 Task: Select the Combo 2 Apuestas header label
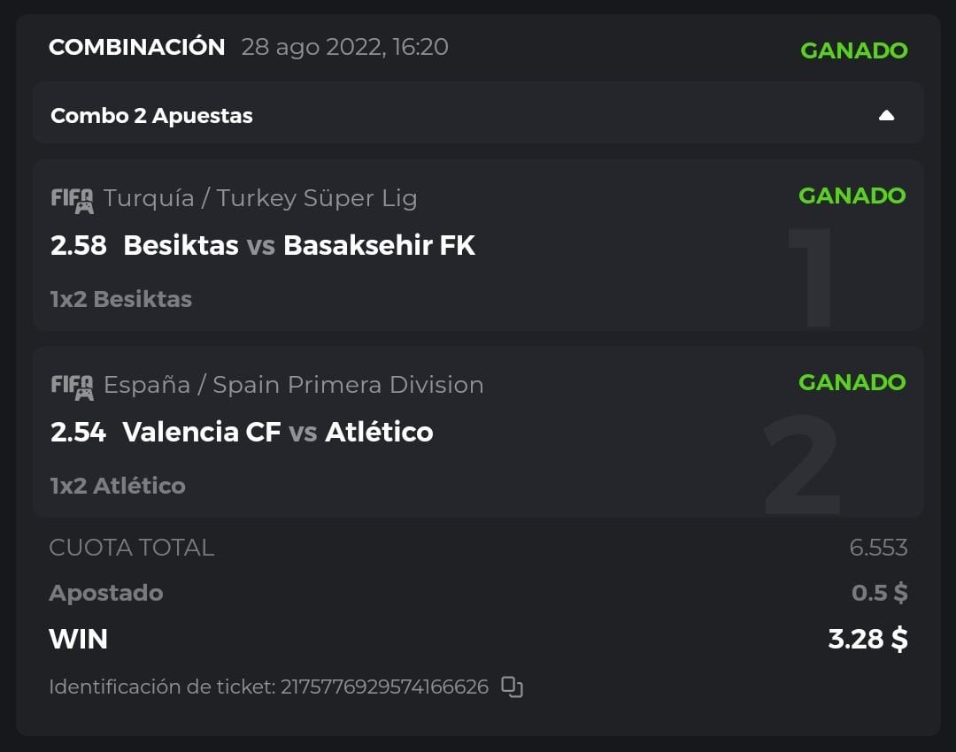151,116
